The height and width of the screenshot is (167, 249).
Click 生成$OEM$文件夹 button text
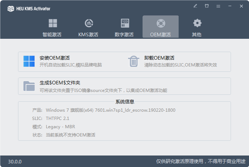(60, 83)
